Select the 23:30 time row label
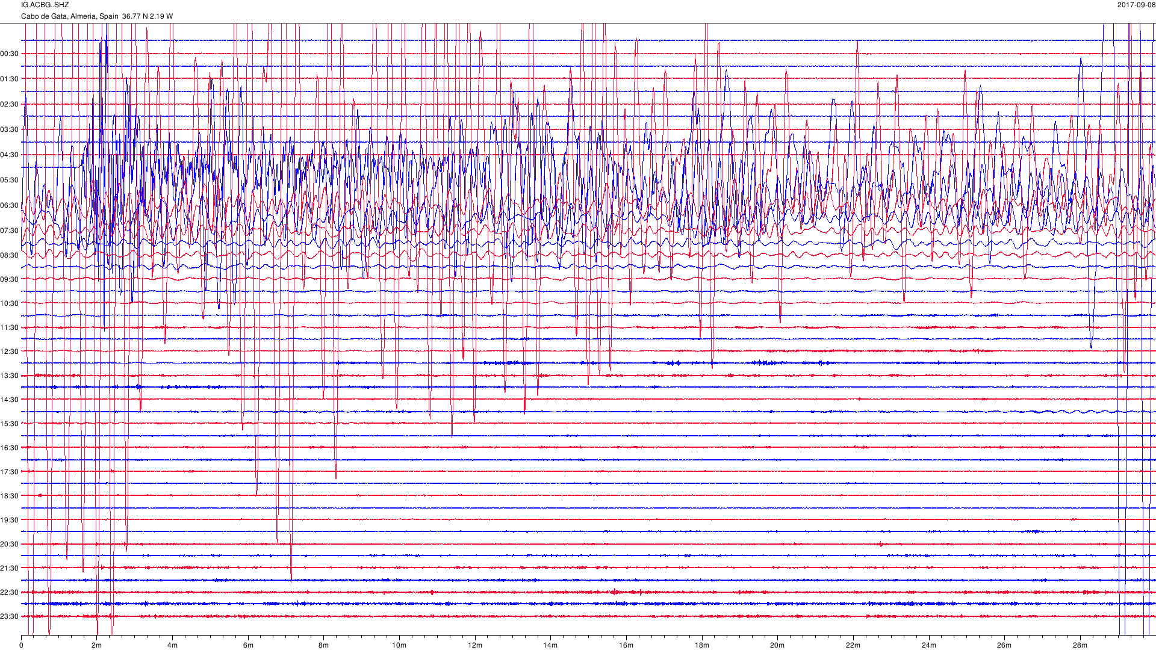1156x650 pixels. click(10, 616)
